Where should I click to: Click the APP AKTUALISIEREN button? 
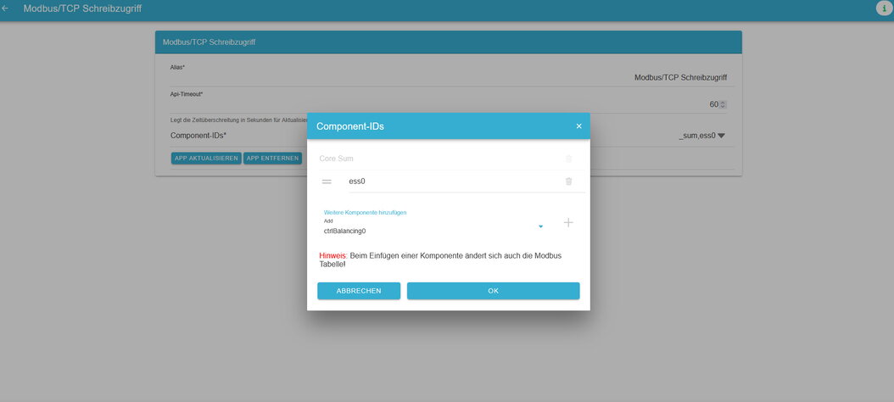[x=206, y=159]
